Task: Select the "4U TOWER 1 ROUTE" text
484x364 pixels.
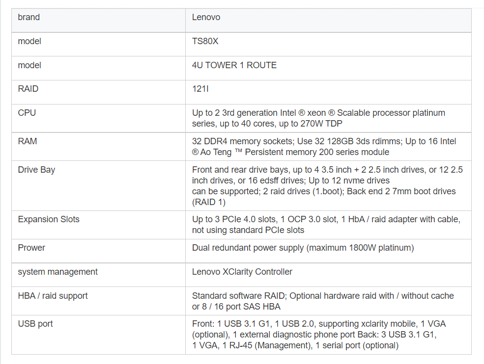Action: click(234, 65)
